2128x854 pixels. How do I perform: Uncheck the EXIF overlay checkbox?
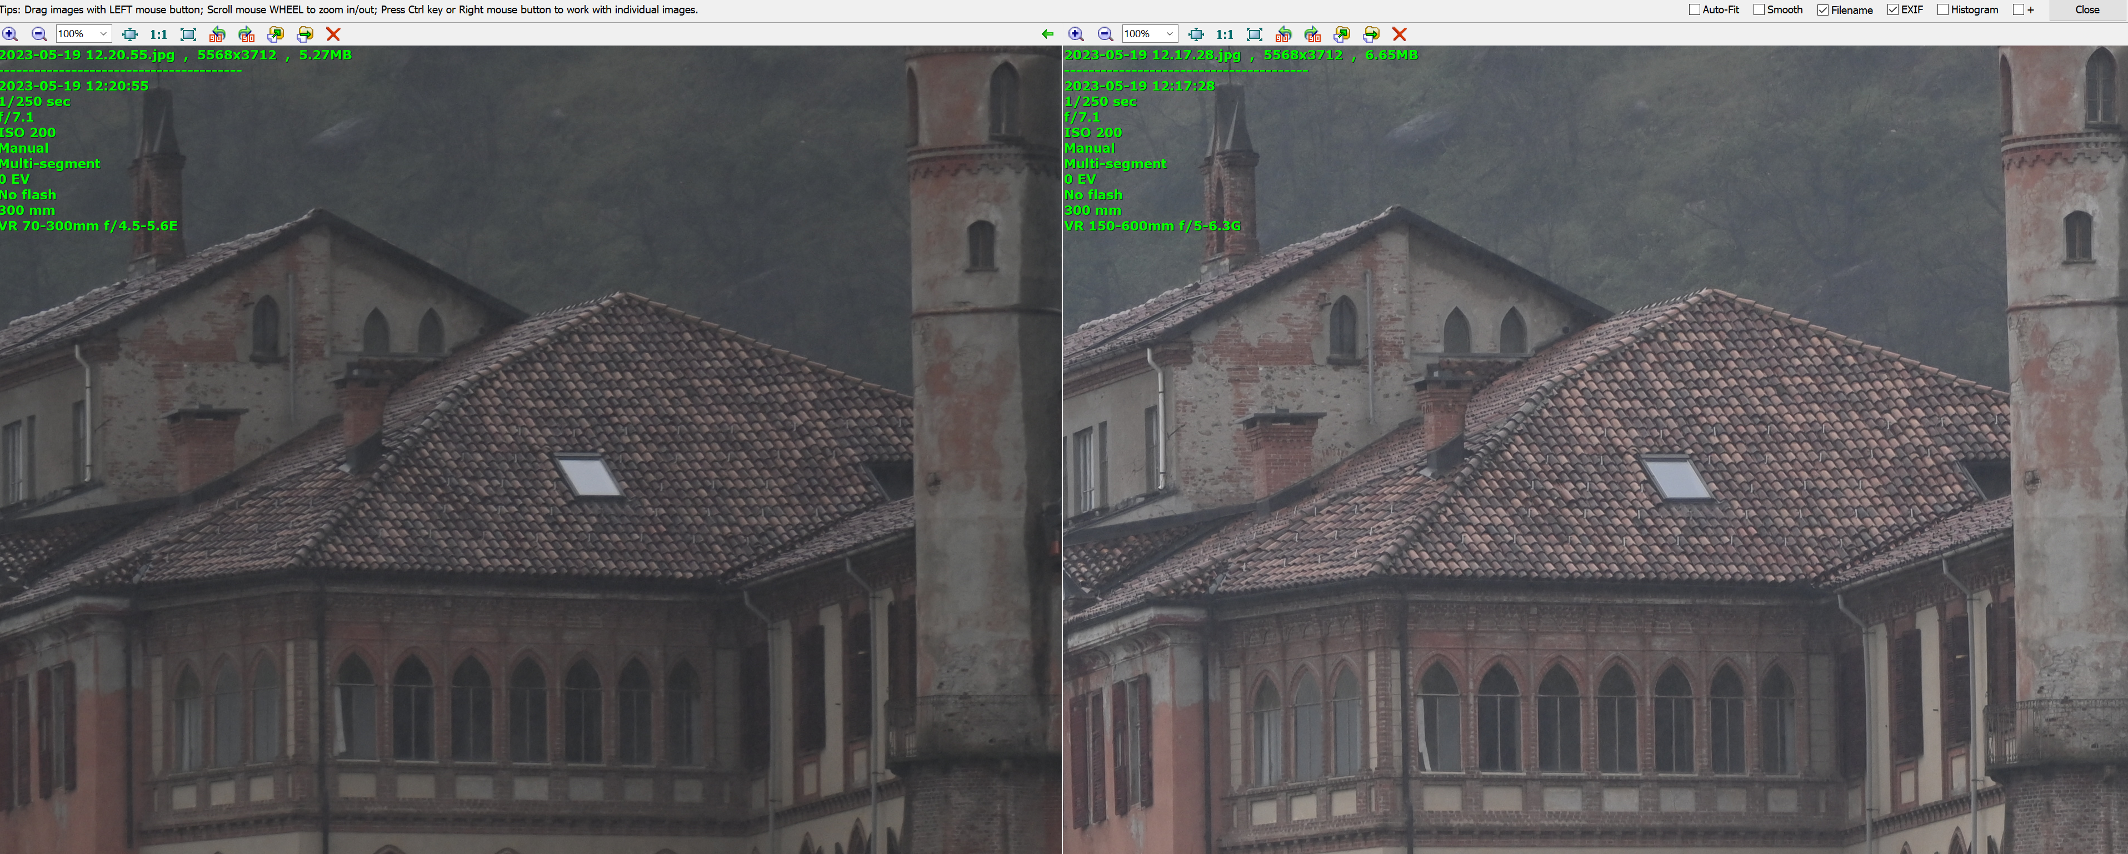coord(1892,10)
